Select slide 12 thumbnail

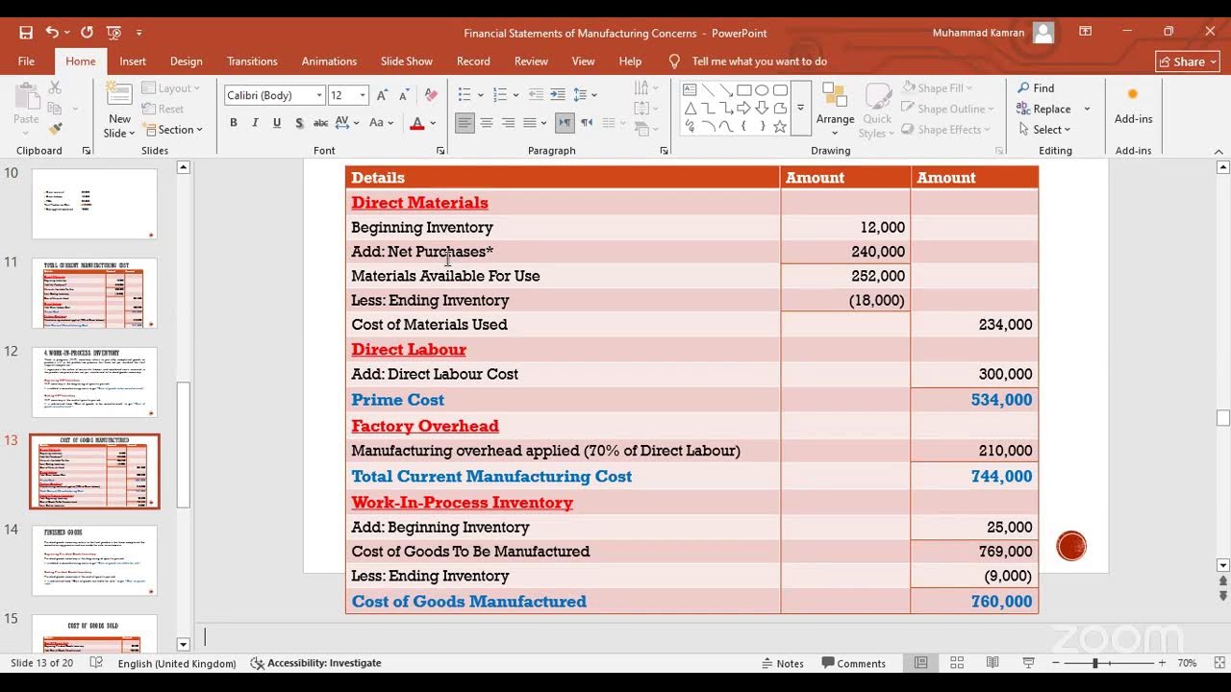(x=94, y=383)
